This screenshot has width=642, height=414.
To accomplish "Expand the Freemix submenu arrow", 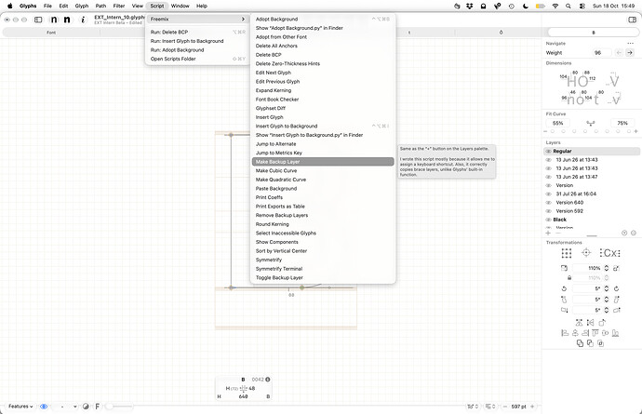I will [243, 20].
